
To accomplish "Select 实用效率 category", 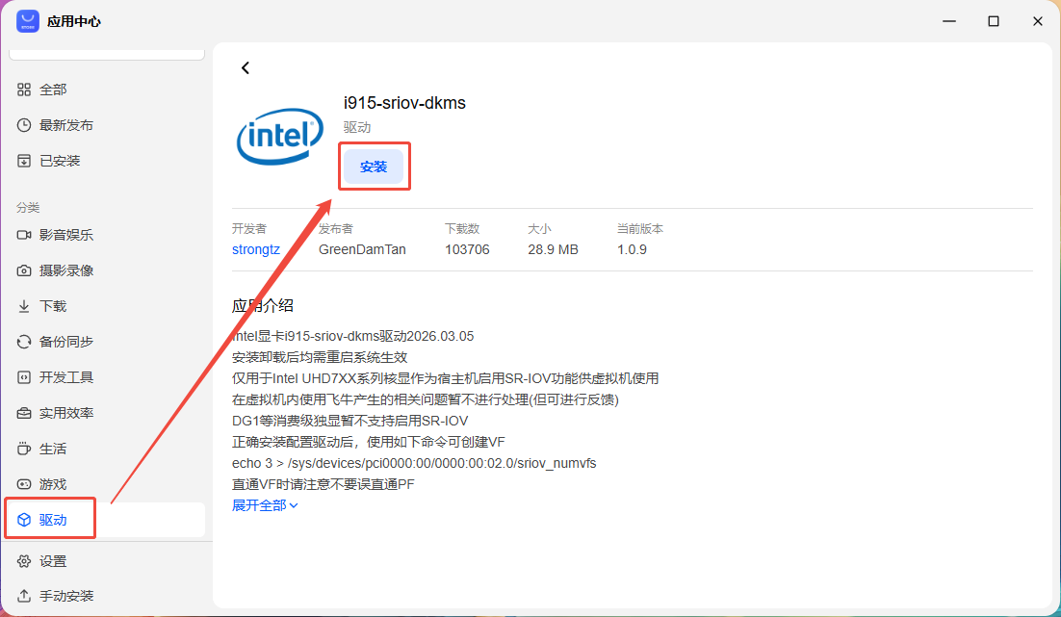I will point(107,413).
